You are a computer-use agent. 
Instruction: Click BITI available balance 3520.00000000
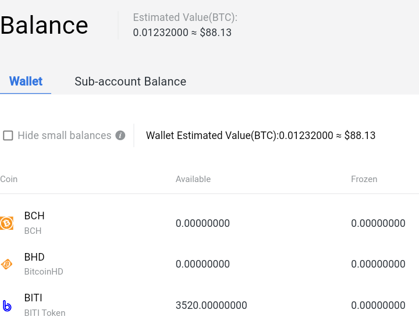211,305
